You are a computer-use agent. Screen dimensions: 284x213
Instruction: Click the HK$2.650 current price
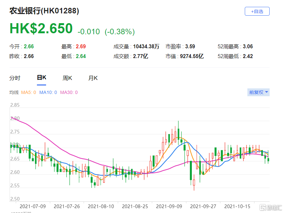coord(41,29)
